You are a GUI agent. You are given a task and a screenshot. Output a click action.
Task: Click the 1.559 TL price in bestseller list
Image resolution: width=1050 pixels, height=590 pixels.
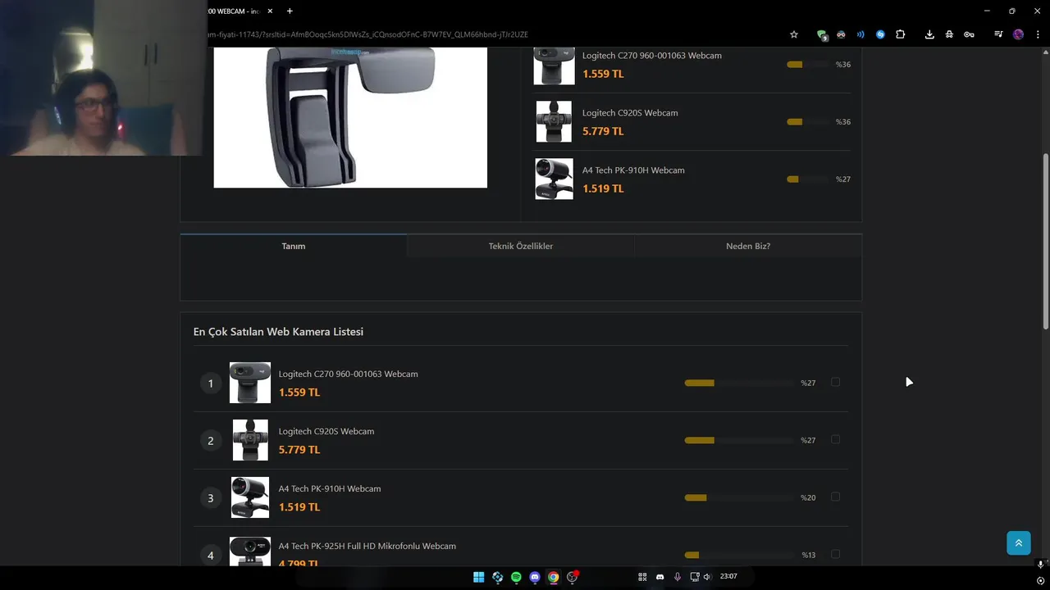point(299,393)
